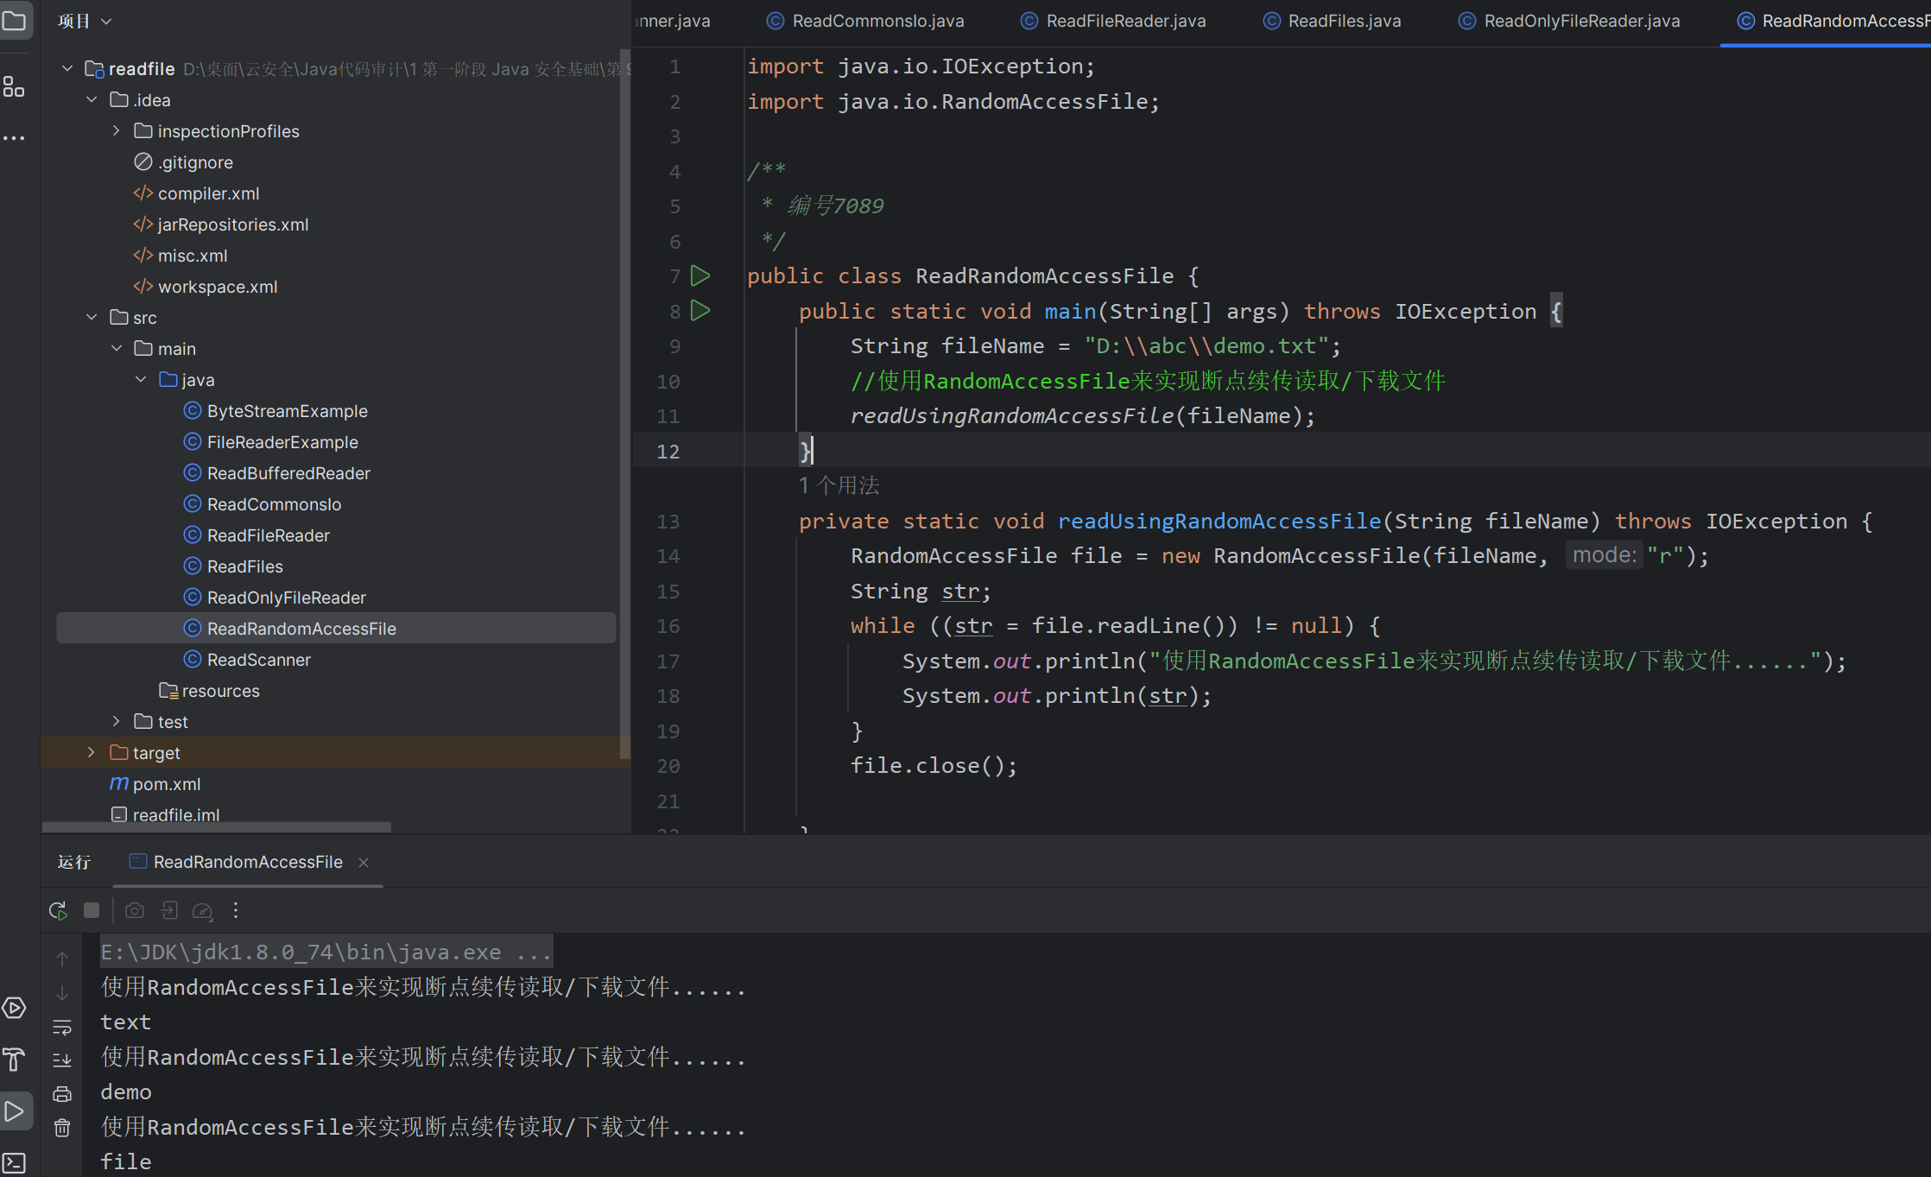This screenshot has width=1931, height=1177.
Task: Click the Clear All trash icon in console
Action: (x=62, y=1128)
